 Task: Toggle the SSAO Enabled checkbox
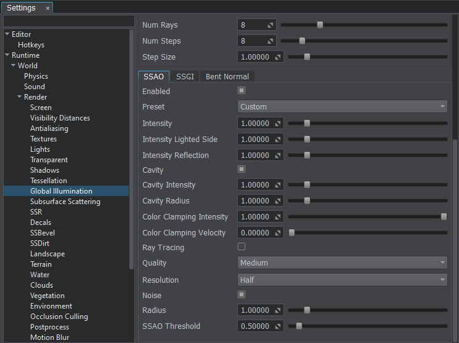coord(242,91)
